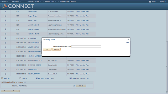Click the 'Info Spec XIV' cell
Viewport: 168px width, 94px height.
click(52, 61)
